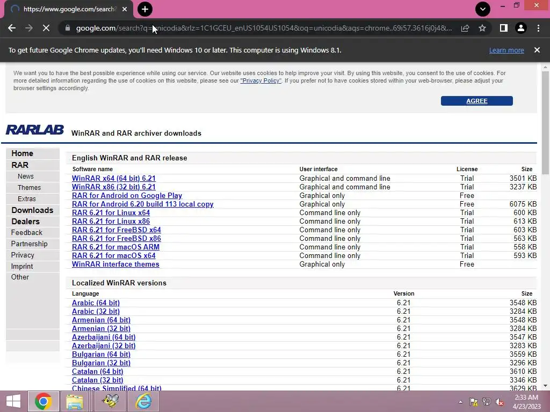Open Partnership in the sidebar
Image resolution: width=550 pixels, height=412 pixels.
click(29, 244)
